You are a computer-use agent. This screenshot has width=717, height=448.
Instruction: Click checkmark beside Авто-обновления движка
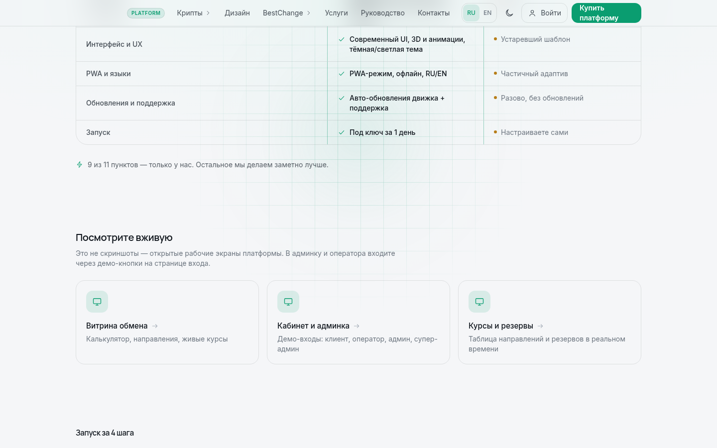(x=342, y=98)
